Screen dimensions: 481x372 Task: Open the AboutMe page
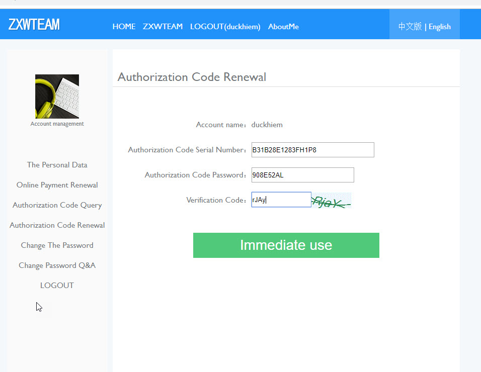tap(283, 27)
